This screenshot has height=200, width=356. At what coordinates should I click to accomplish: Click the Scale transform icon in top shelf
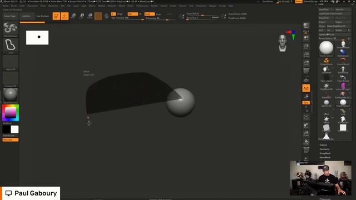click(82, 16)
